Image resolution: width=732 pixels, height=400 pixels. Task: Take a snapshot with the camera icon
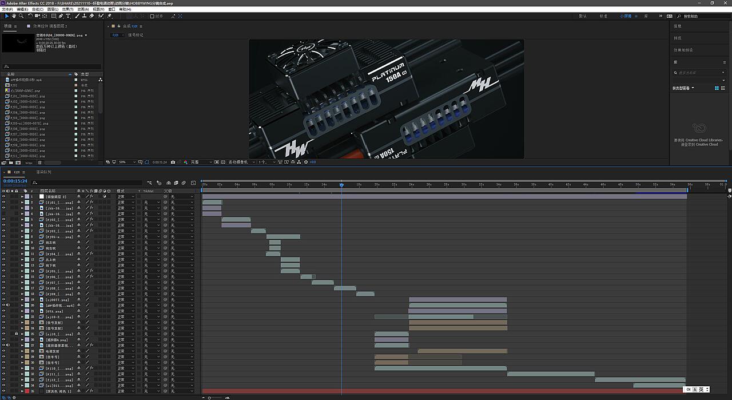coord(173,162)
